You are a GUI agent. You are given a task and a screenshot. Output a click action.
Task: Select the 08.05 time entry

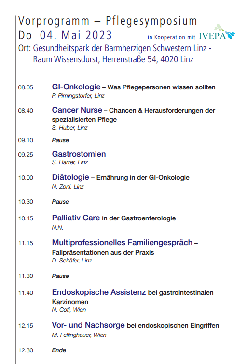pos(26,87)
